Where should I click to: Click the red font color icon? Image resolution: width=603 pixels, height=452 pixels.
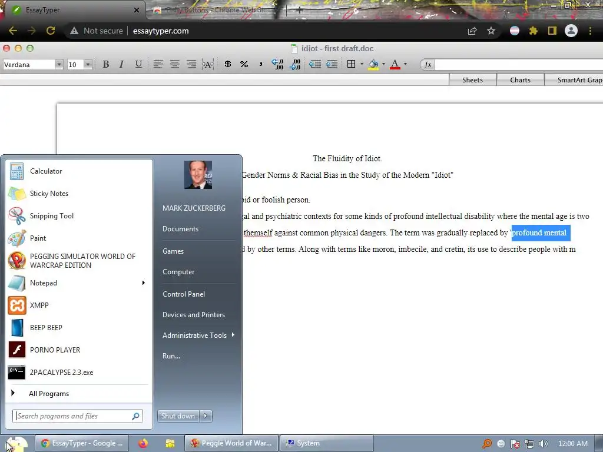[395, 65]
